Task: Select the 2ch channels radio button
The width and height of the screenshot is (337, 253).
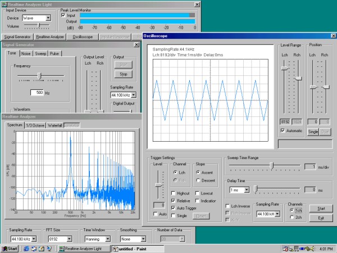Action: click(x=292, y=217)
